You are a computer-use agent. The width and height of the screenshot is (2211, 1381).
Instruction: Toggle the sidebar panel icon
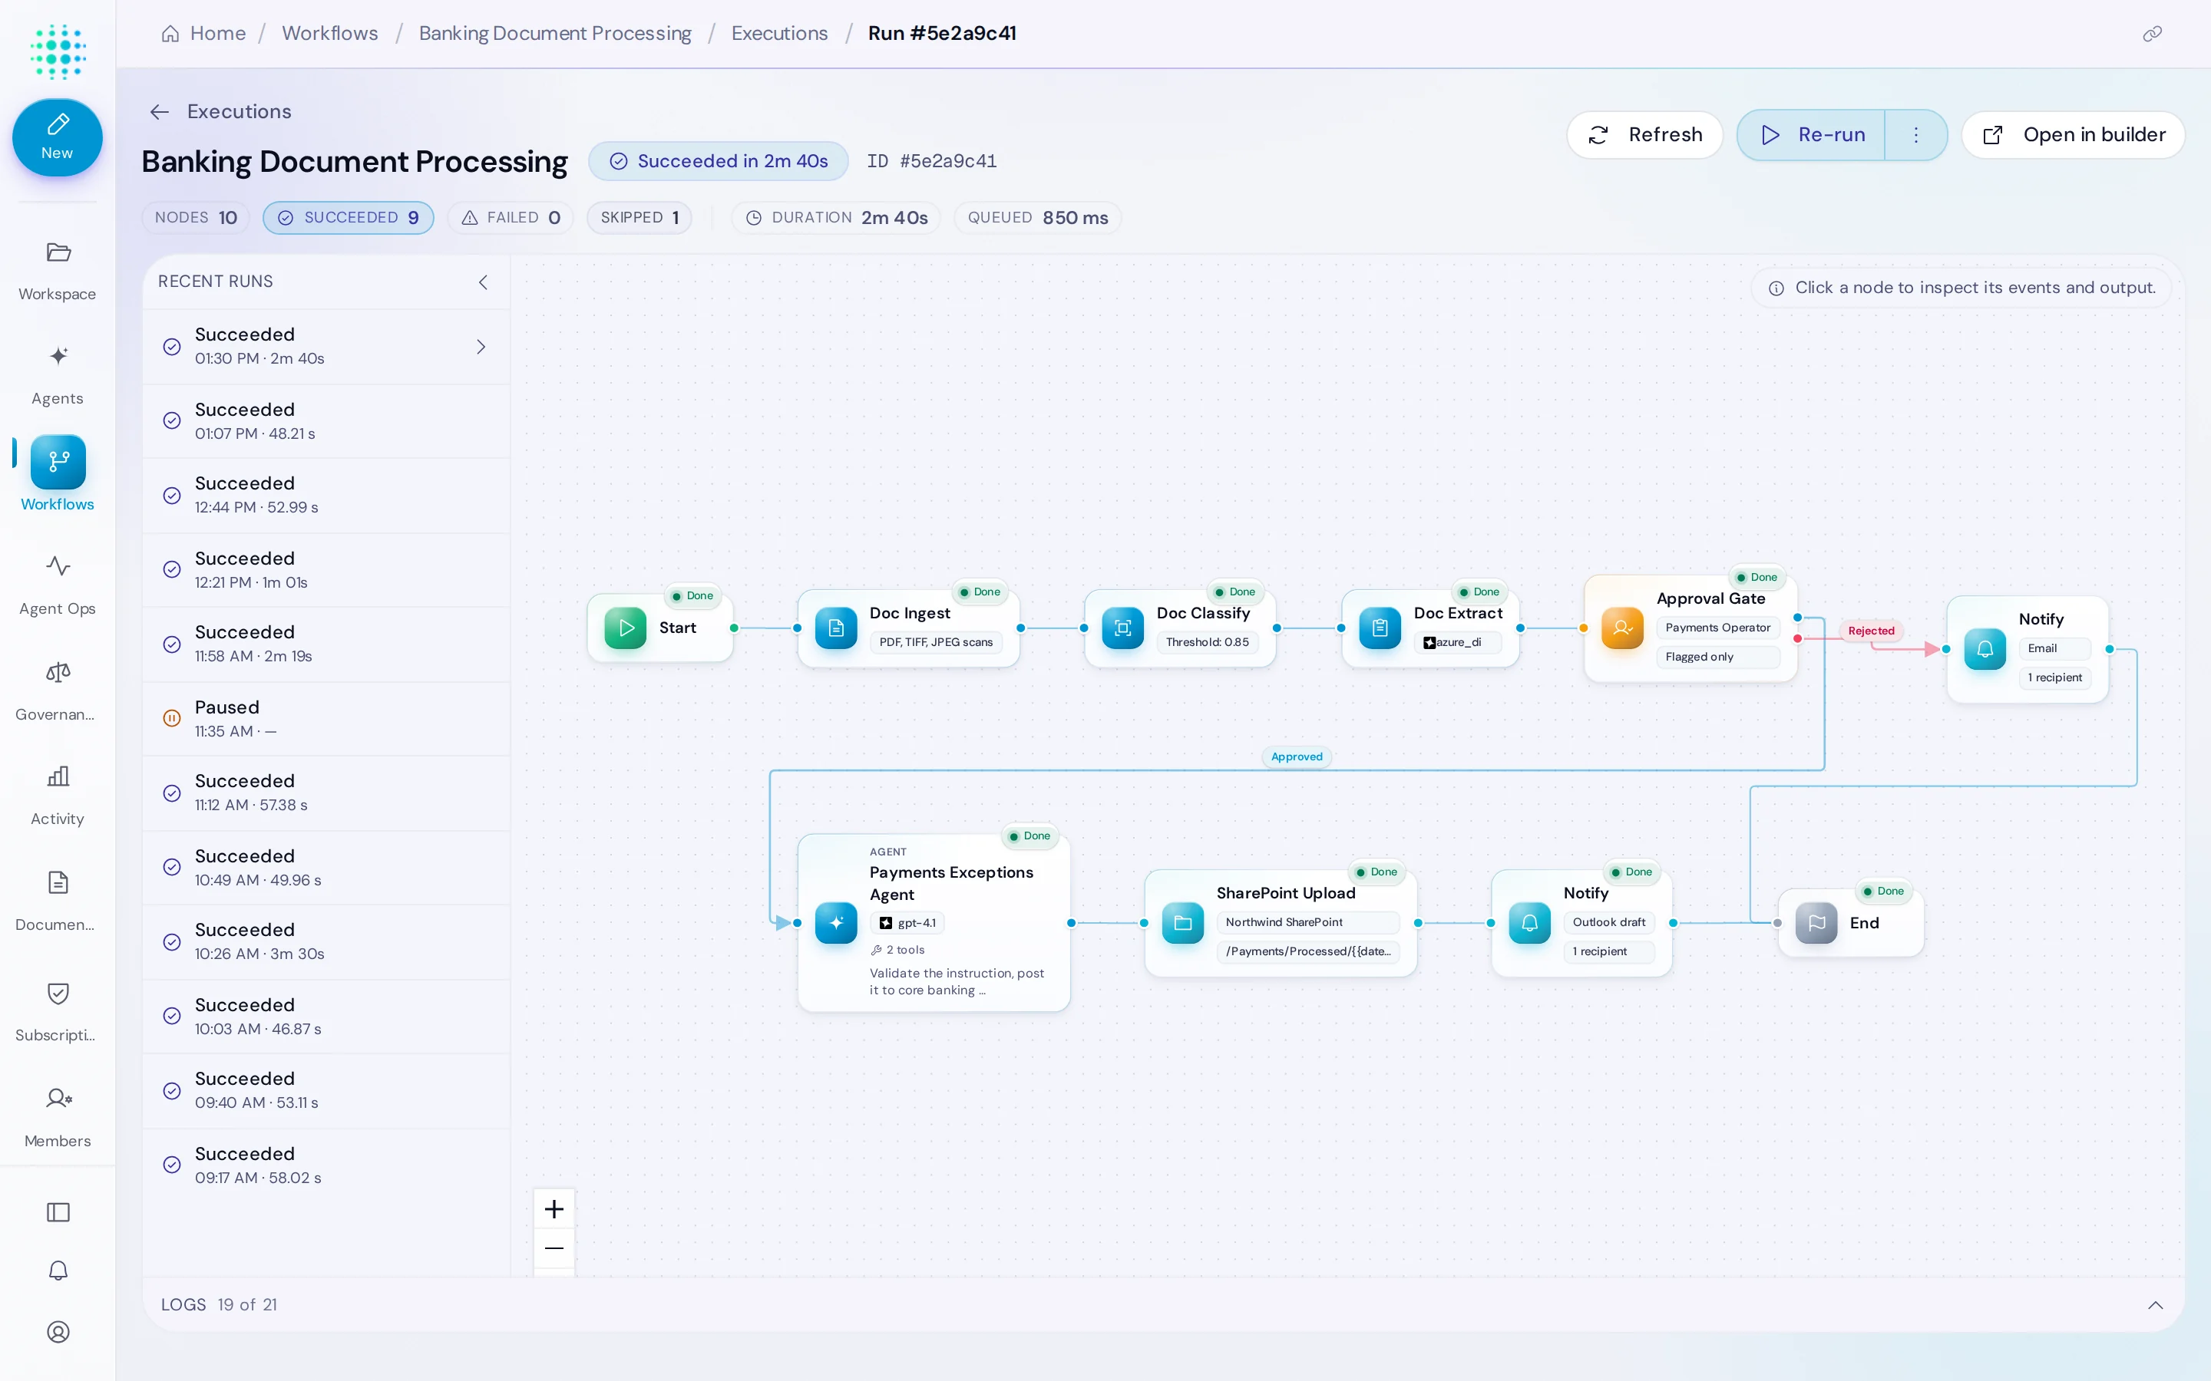point(58,1212)
